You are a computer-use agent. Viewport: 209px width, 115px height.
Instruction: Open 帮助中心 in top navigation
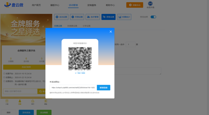[x=110, y=5]
